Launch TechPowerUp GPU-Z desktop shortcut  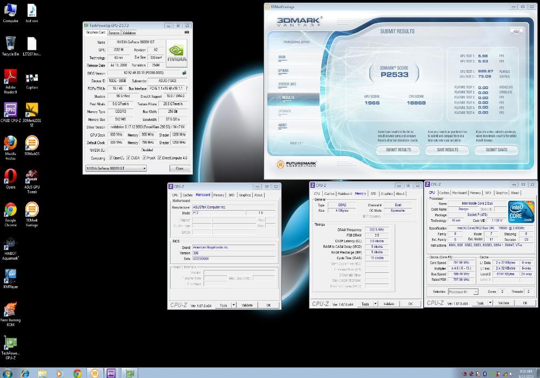tap(10, 348)
